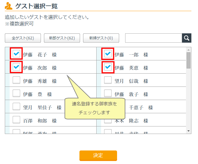Screen dimensions: 198x164
Task: Click into the guest search field
Action: click(x=153, y=38)
